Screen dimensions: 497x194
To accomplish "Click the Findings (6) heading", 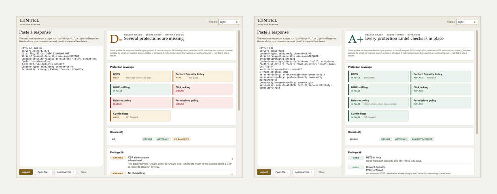I will [x=355, y=152].
